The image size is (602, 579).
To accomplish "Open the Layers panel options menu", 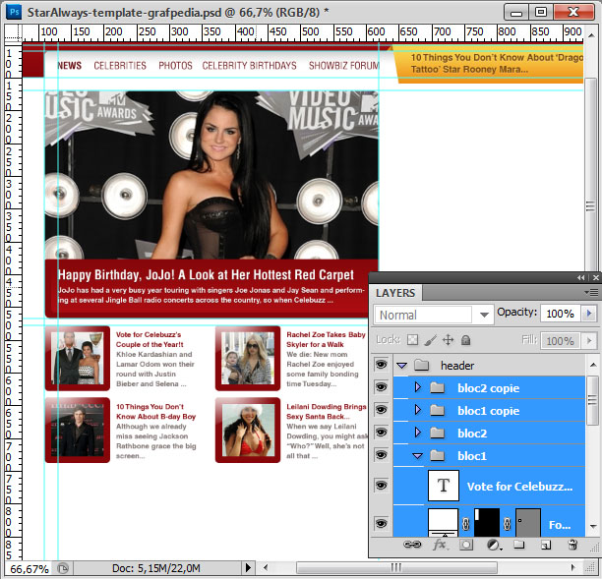I will click(x=591, y=293).
